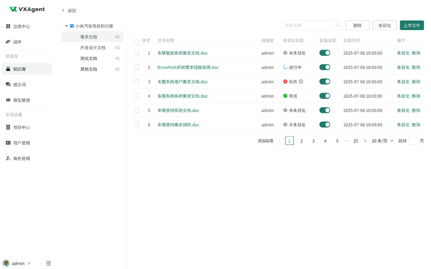Click the 组件 component icon in sidebar
This screenshot has width=431, height=269.
[8, 42]
